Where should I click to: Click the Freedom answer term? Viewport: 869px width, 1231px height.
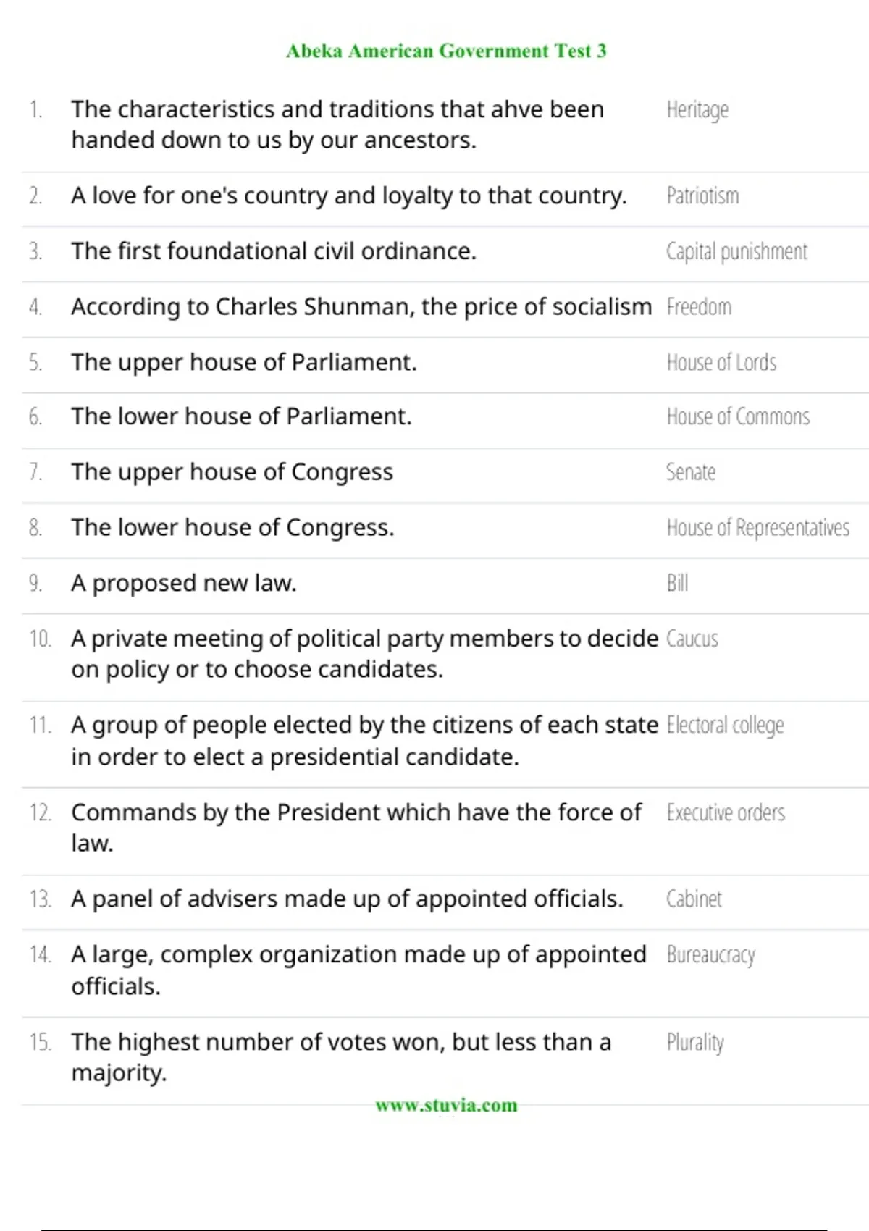coord(699,307)
